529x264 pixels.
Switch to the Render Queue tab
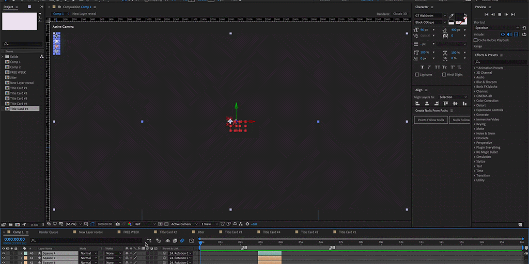tap(49, 233)
